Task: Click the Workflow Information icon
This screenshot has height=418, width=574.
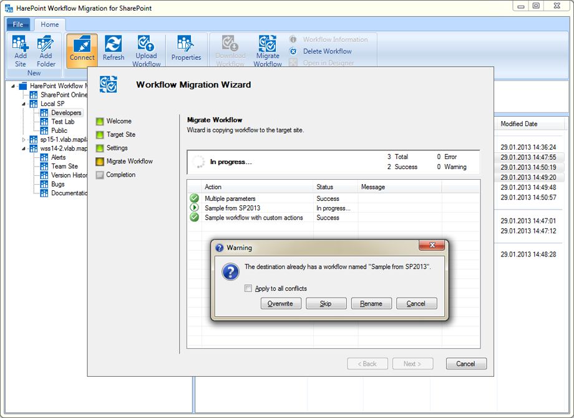Action: click(x=293, y=39)
